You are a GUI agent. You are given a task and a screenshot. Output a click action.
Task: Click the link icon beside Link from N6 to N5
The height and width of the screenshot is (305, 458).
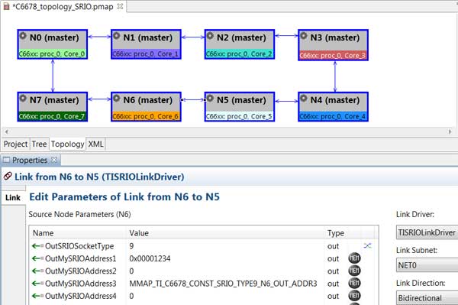pyautogui.click(x=8, y=177)
